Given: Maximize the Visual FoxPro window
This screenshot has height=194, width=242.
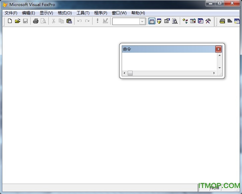Looking at the screenshot, I should [220, 3].
